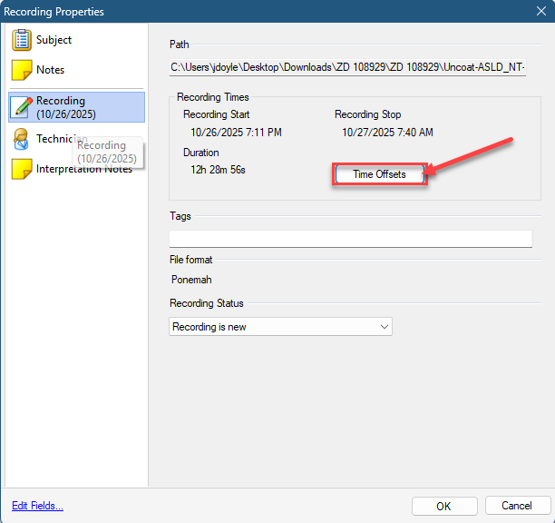Click the Technician person icon
This screenshot has height=523, width=555.
pos(22,139)
